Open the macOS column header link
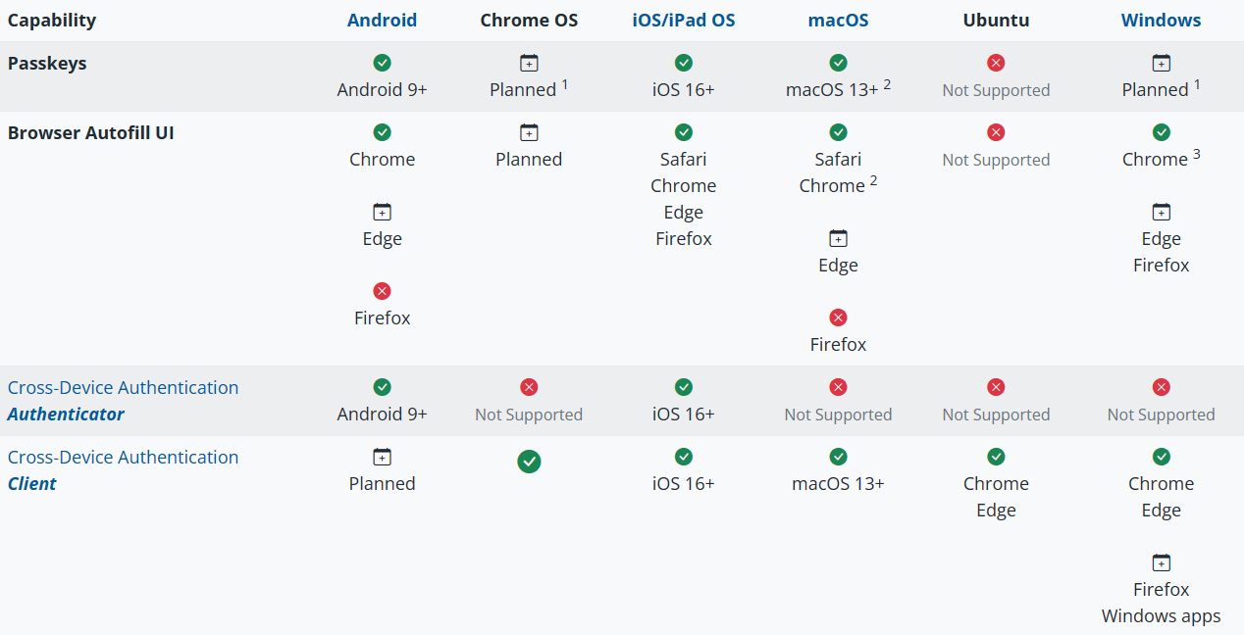The width and height of the screenshot is (1244, 635). (x=838, y=21)
